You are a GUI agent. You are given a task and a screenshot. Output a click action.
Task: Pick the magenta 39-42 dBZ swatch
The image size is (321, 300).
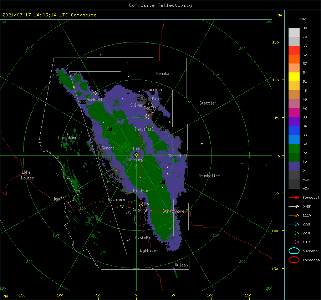tap(294, 112)
